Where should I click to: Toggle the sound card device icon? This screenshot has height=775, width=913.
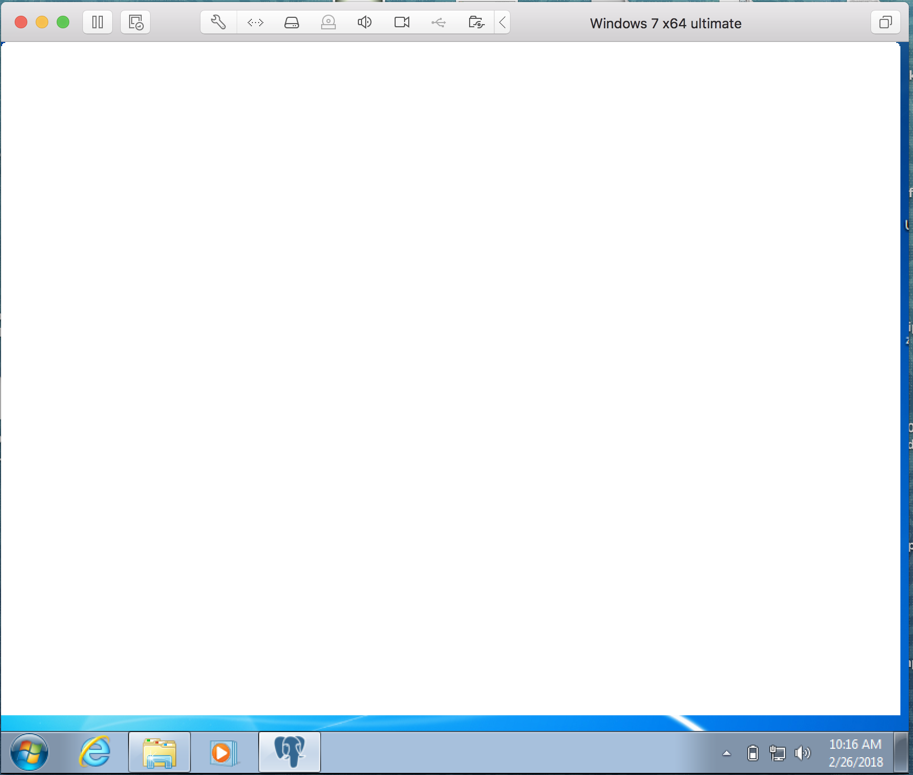tap(365, 23)
